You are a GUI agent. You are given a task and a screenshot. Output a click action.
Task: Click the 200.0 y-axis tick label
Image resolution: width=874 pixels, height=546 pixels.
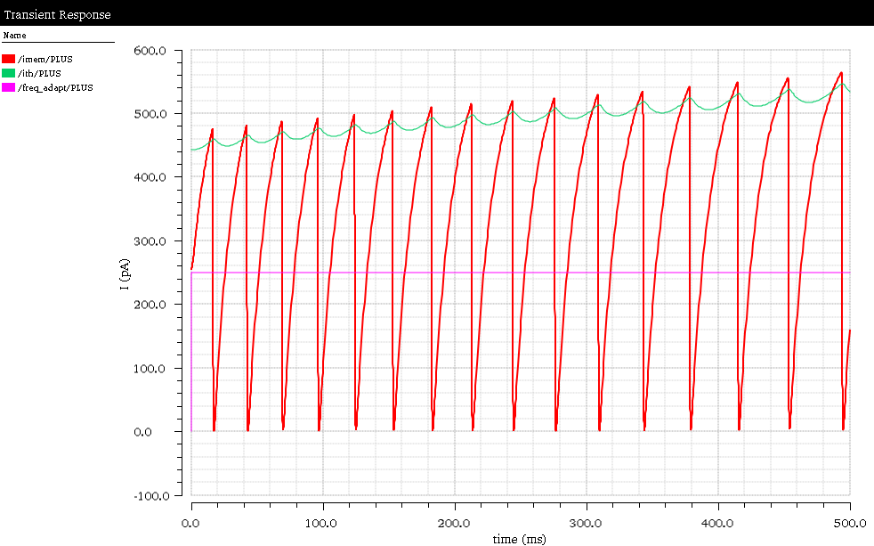pyautogui.click(x=150, y=305)
